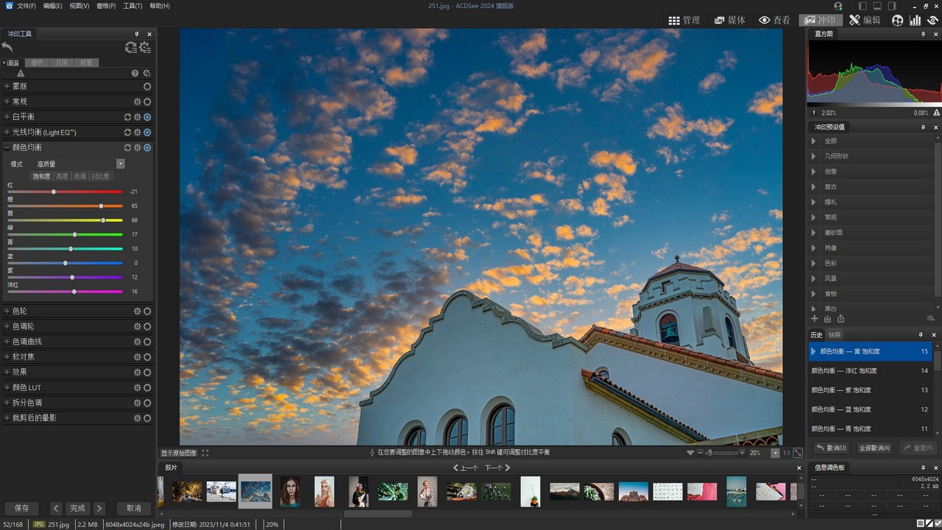Click the 取消 button

click(133, 508)
